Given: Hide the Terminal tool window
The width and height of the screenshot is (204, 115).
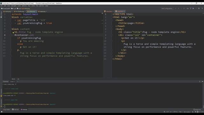Looking at the screenshot, I should point(202,81).
